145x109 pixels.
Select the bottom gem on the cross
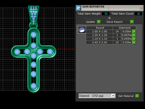click(x=34, y=86)
